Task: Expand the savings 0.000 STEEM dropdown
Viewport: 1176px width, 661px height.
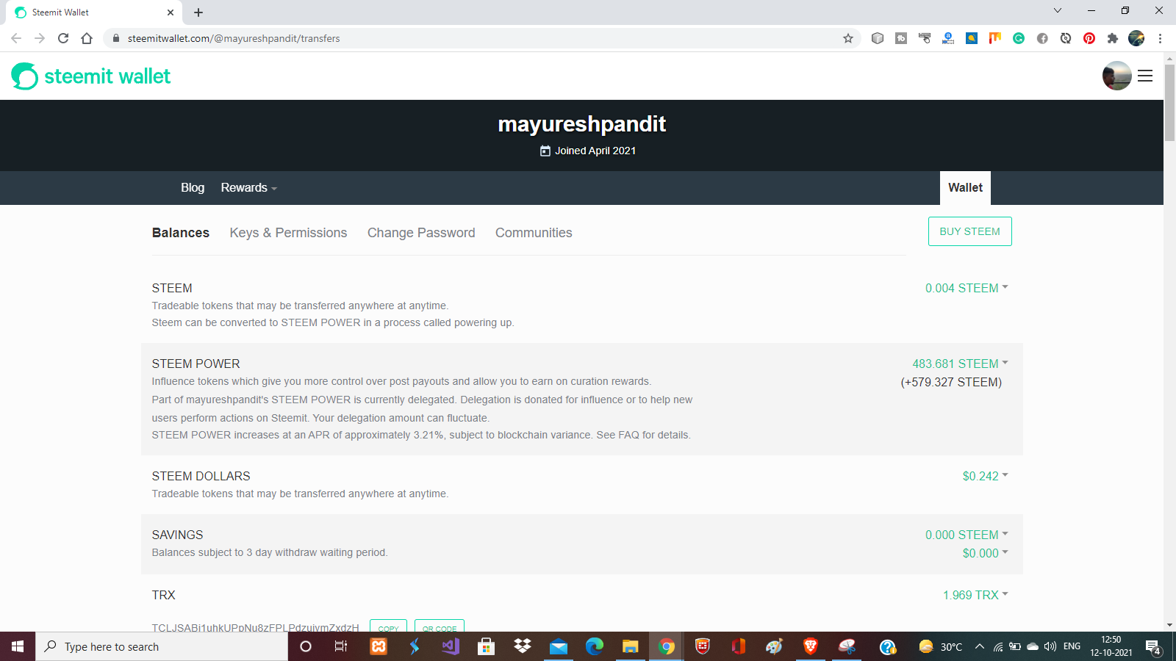Action: click(x=967, y=535)
